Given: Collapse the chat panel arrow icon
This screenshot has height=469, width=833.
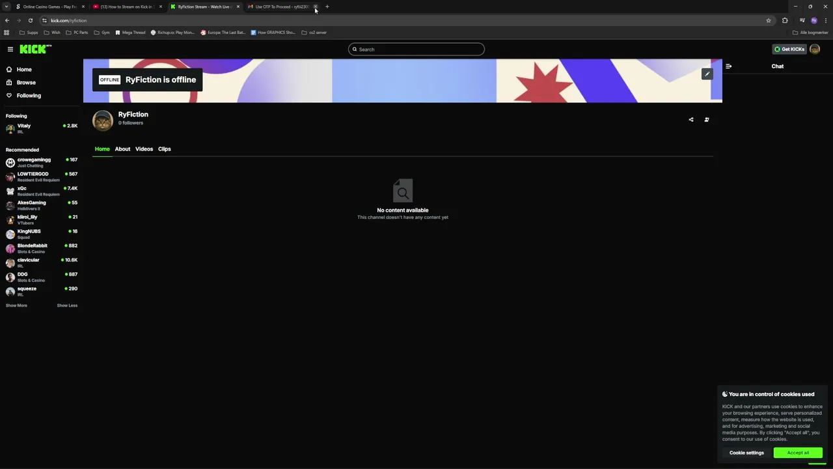Looking at the screenshot, I should click(728, 66).
